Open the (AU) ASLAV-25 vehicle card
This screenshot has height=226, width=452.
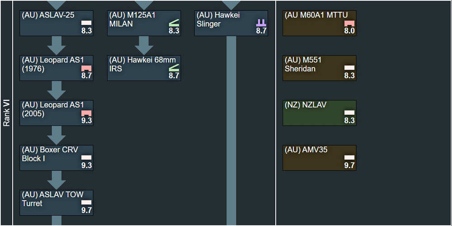point(56,24)
